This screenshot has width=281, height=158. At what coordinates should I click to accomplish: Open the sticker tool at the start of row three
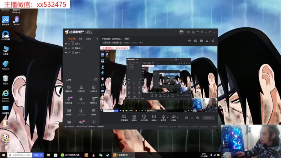pyautogui.click(x=68, y=112)
